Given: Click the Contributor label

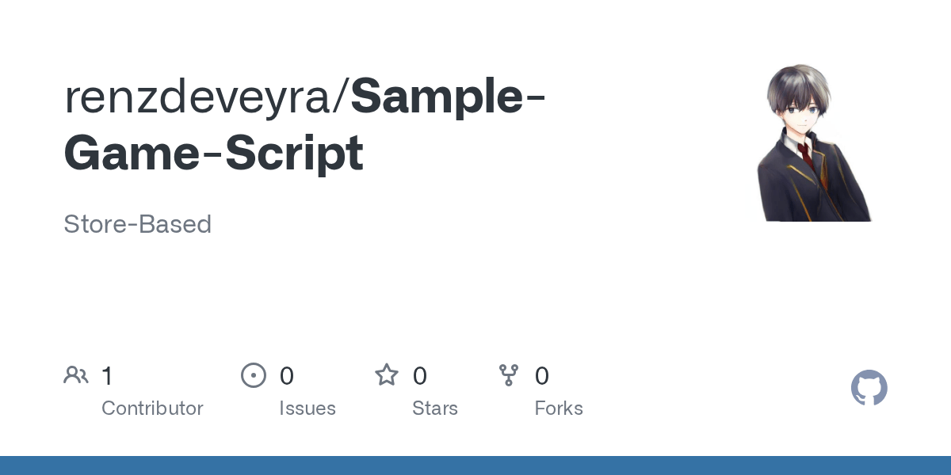Looking at the screenshot, I should point(152,408).
